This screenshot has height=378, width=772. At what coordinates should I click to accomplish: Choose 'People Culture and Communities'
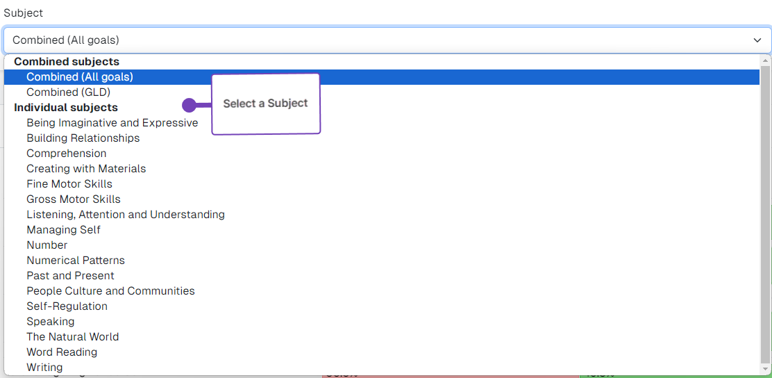pos(110,291)
